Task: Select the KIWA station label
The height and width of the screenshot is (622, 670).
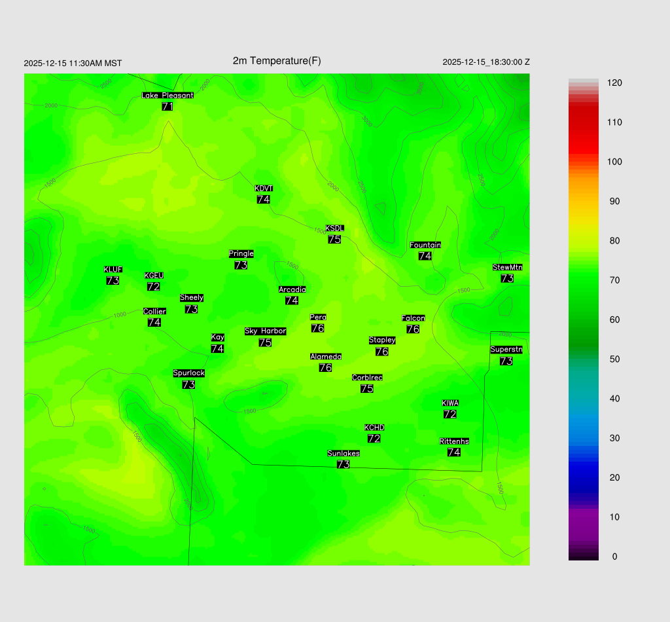Action: pos(450,403)
